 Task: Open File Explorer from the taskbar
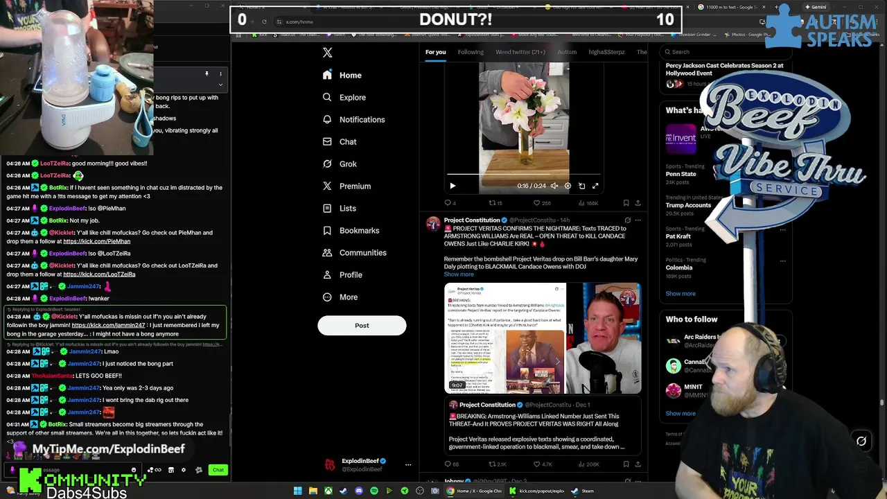[x=313, y=491]
